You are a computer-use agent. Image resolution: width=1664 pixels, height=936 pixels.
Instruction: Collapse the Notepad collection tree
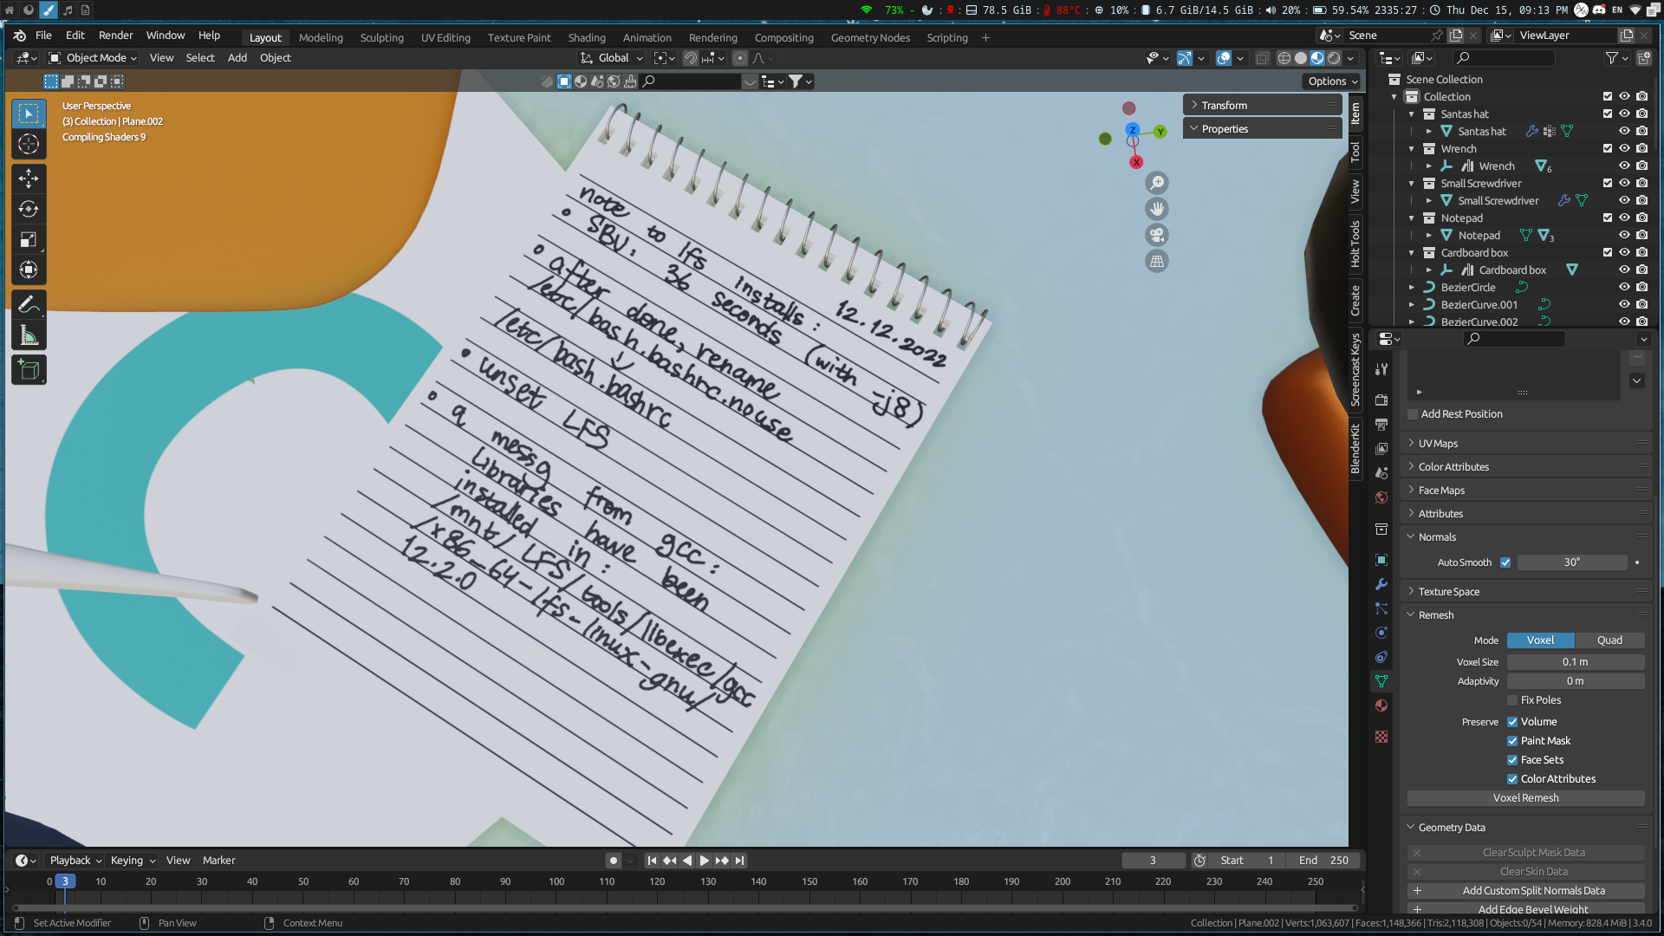(1412, 218)
